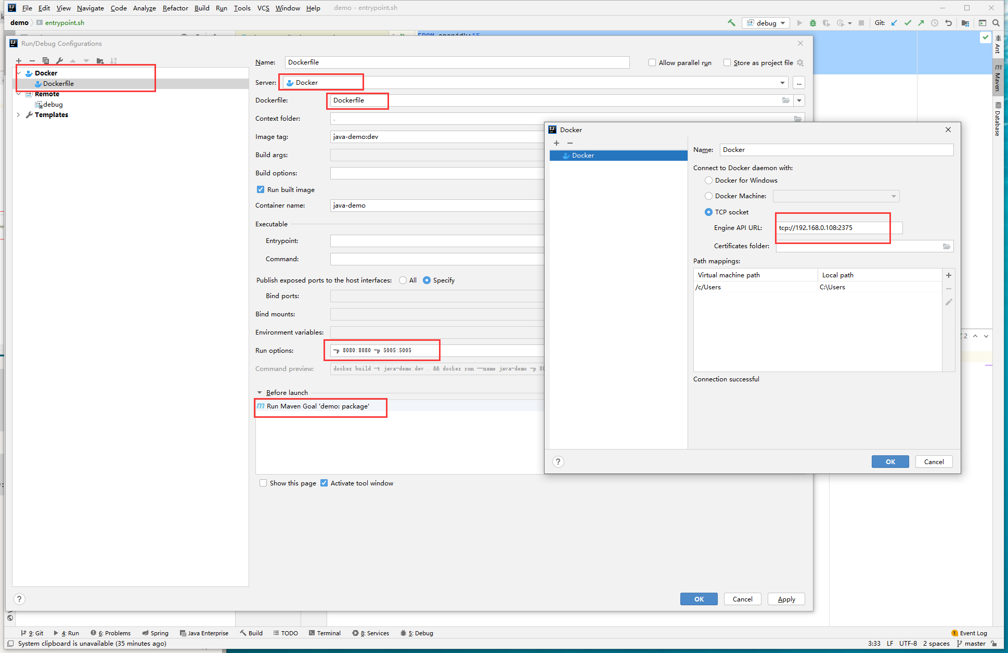Select TCP socket radio button
This screenshot has width=1008, height=653.
pos(707,212)
